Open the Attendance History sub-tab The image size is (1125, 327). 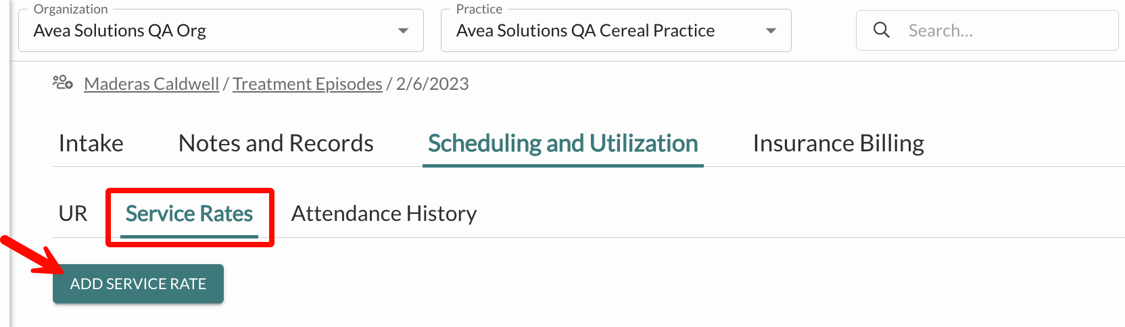coord(384,213)
